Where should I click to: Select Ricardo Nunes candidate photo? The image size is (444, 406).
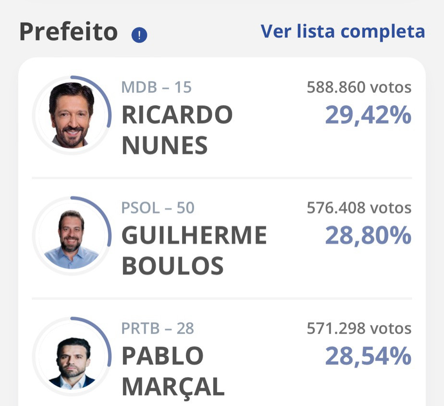(72, 115)
